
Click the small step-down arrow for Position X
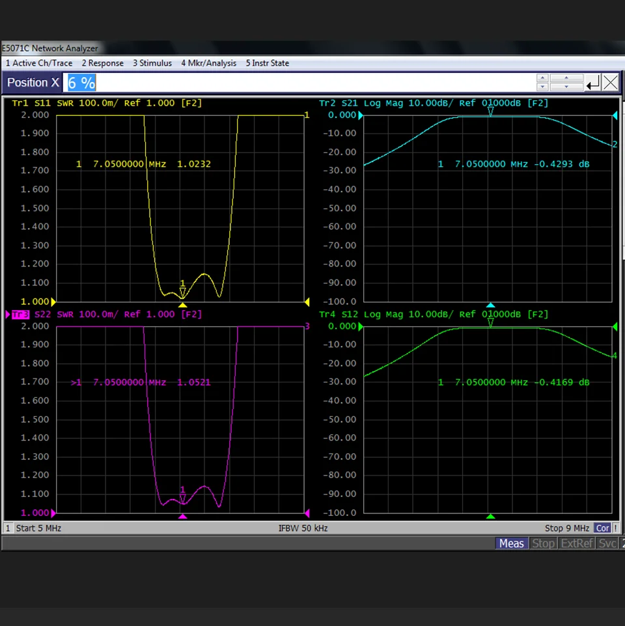[x=542, y=87]
